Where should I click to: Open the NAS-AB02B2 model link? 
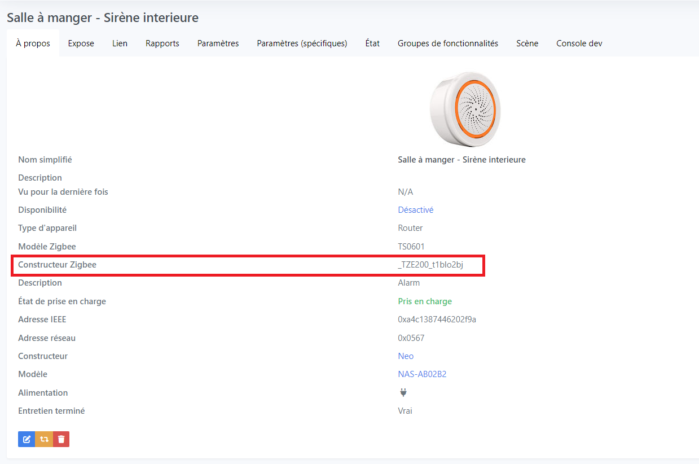(422, 374)
